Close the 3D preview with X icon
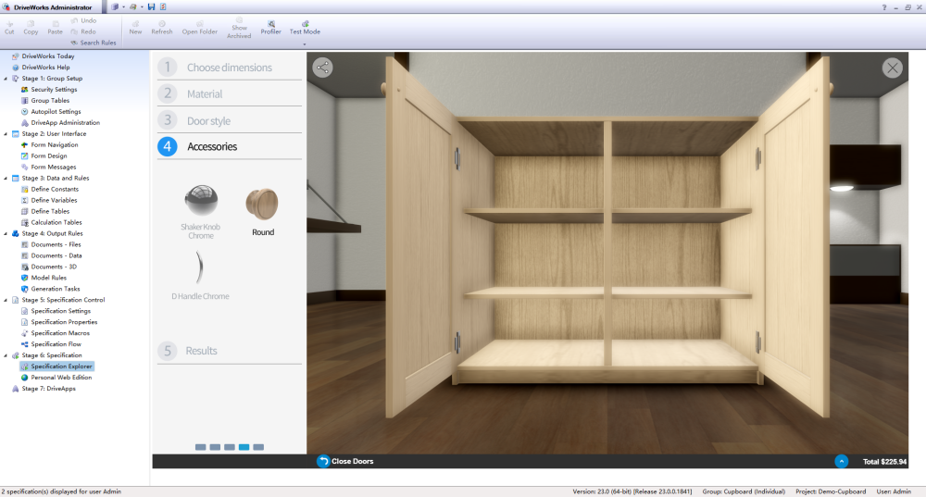The image size is (926, 497). [892, 68]
